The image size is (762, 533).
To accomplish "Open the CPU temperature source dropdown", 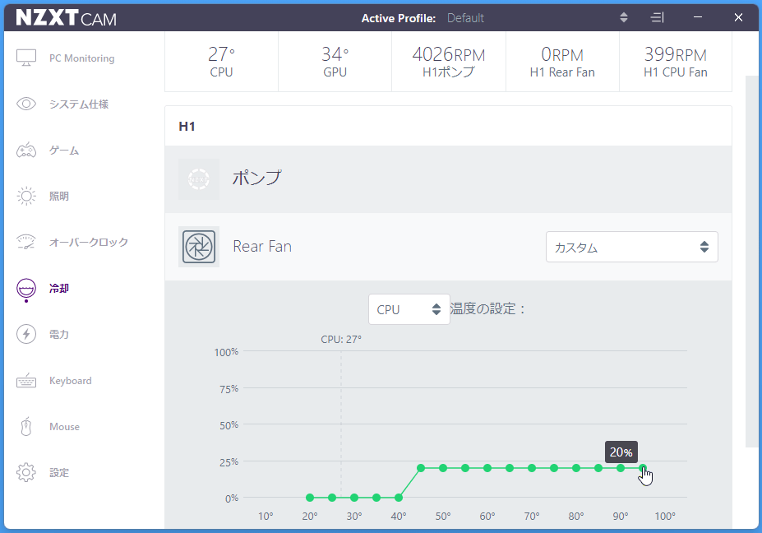I will point(409,309).
